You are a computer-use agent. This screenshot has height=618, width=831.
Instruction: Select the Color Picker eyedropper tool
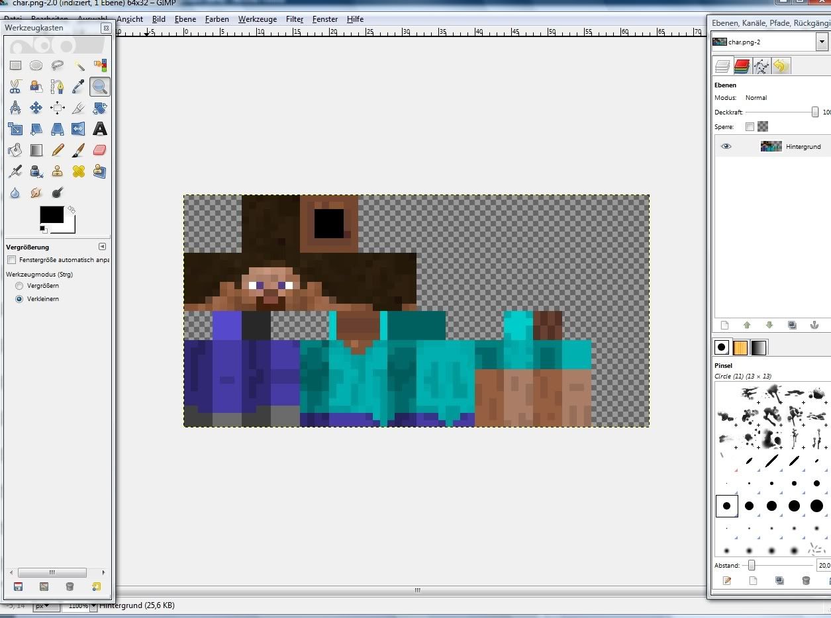click(79, 86)
